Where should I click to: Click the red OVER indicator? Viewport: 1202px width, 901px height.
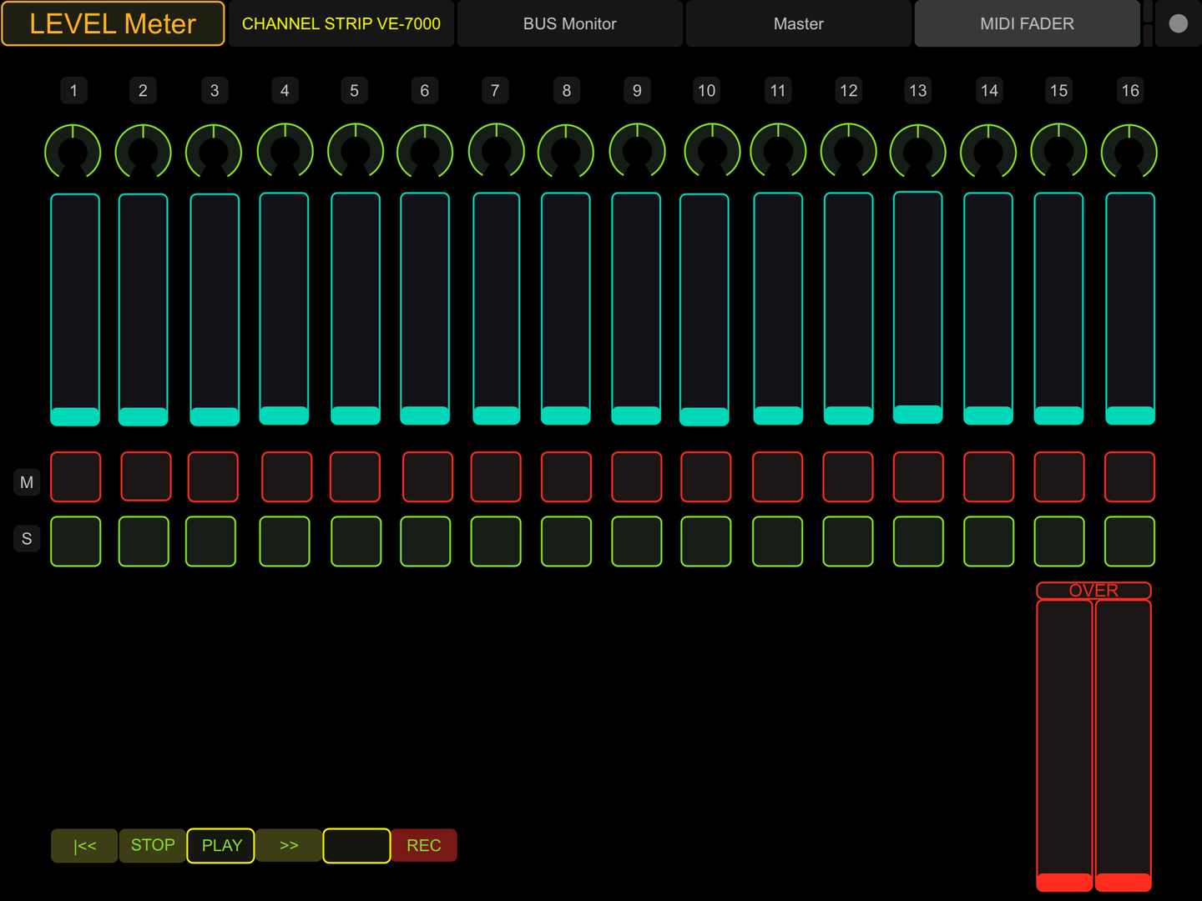tap(1093, 591)
